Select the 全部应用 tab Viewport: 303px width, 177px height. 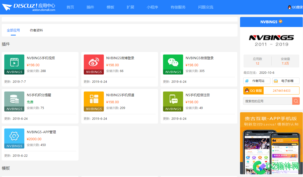click(x=13, y=30)
